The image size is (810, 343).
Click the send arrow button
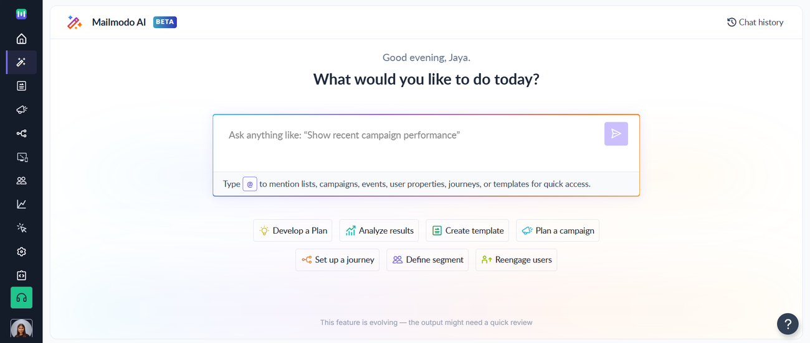pyautogui.click(x=616, y=134)
